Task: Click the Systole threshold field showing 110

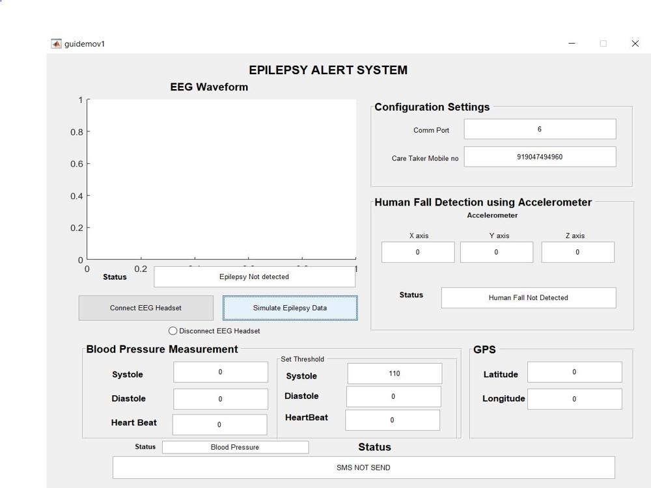Action: click(393, 373)
